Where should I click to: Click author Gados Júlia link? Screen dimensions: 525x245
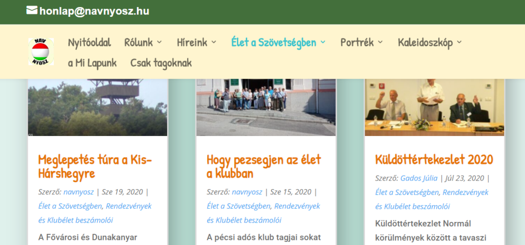point(419,179)
